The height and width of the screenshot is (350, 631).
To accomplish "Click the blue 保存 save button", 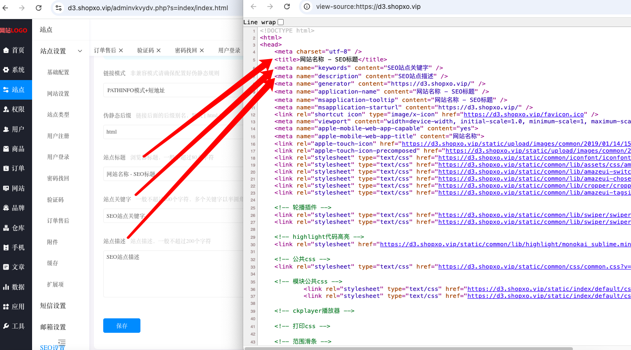I will click(122, 326).
